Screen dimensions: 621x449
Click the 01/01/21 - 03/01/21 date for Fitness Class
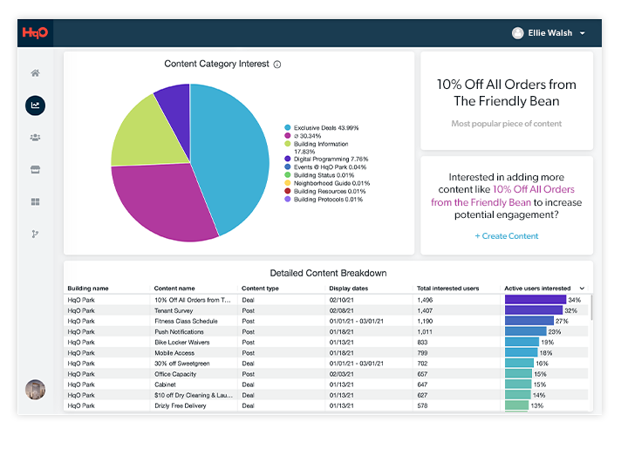coord(357,321)
